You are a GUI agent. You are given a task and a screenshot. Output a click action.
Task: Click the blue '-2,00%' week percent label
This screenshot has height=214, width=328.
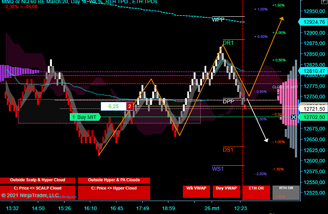coord(260,174)
